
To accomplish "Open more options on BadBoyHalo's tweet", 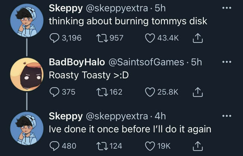I will click(x=226, y=62).
